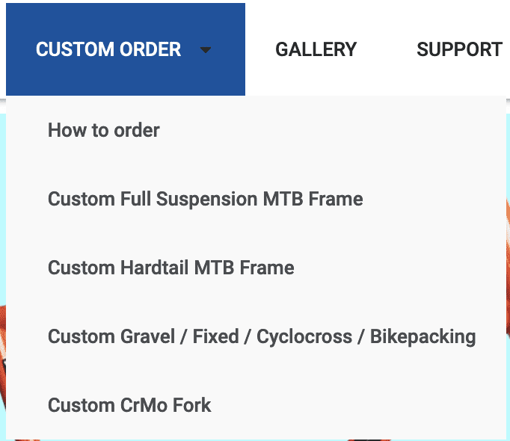510x441 pixels.
Task: View the "How to order" instructions
Action: (104, 131)
